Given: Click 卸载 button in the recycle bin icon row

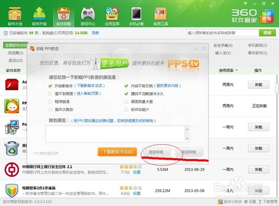Looking at the screenshot, I should coord(258,148).
